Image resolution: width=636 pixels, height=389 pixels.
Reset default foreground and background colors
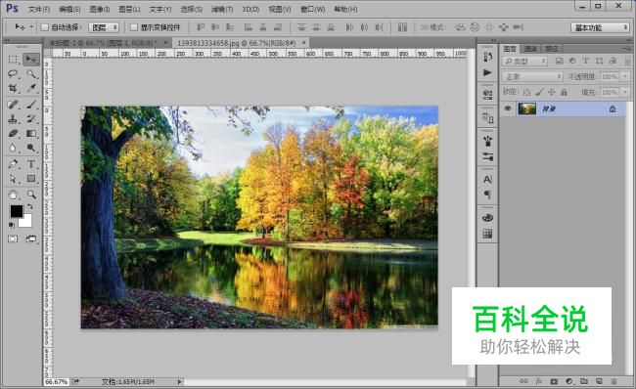pos(12,226)
